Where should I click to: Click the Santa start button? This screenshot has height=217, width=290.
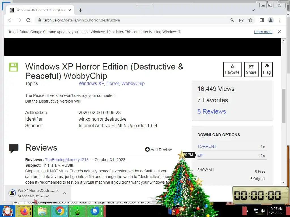pyautogui.click(x=7, y=211)
